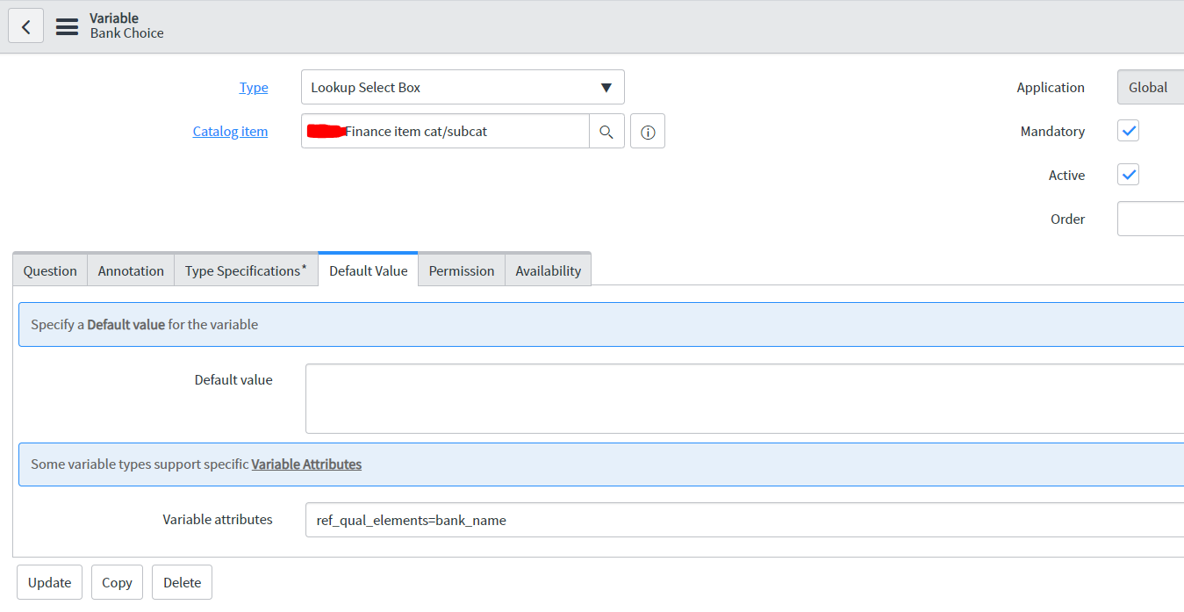The height and width of the screenshot is (612, 1184).
Task: Open the Annotation tab
Action: click(130, 270)
